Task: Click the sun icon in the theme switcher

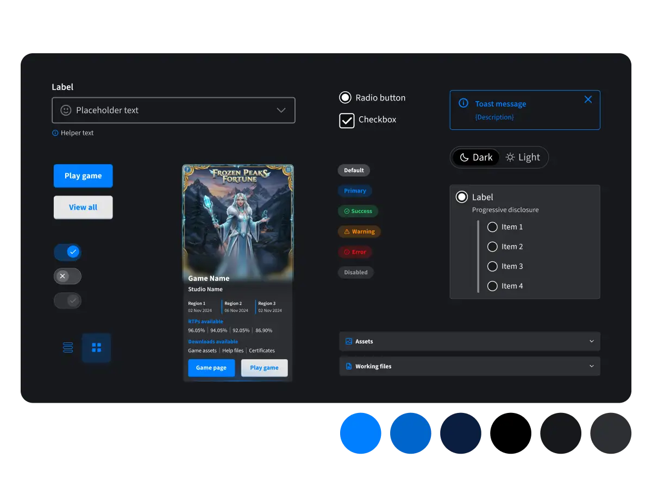Action: tap(510, 158)
